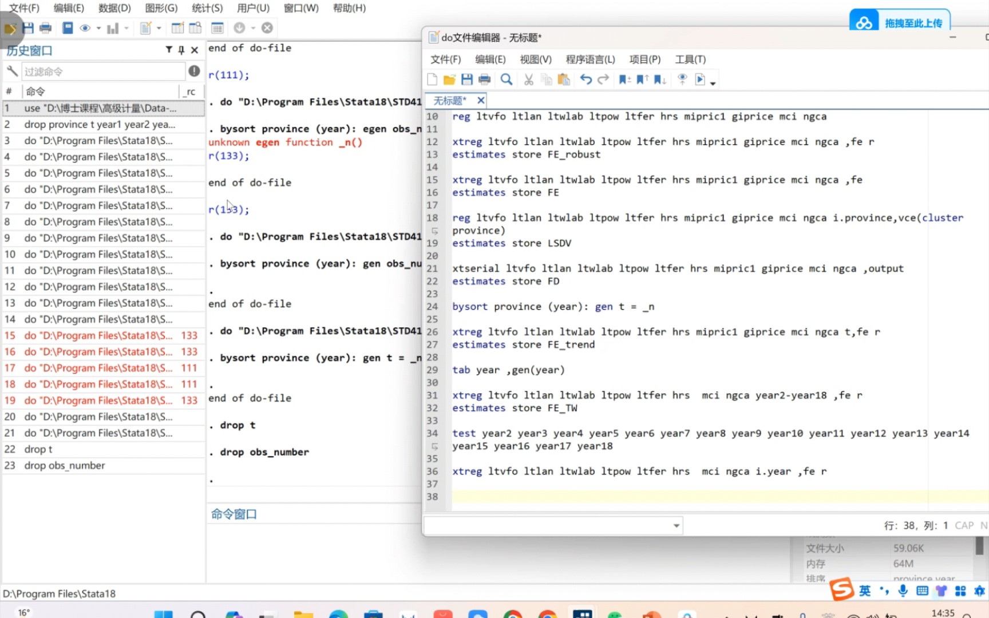This screenshot has height=618, width=989.
Task: Click the 拖拽至此上传 cloud upload button
Action: pyautogui.click(x=900, y=22)
